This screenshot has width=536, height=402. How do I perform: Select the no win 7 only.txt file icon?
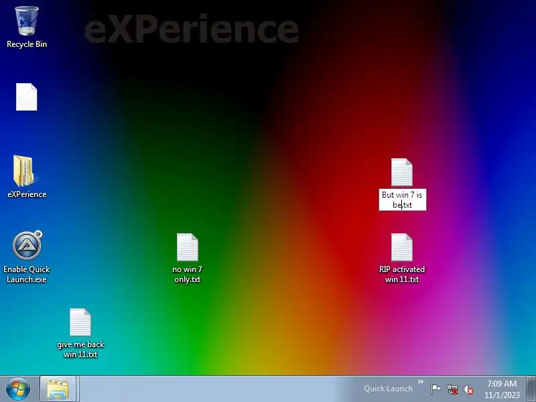click(188, 247)
